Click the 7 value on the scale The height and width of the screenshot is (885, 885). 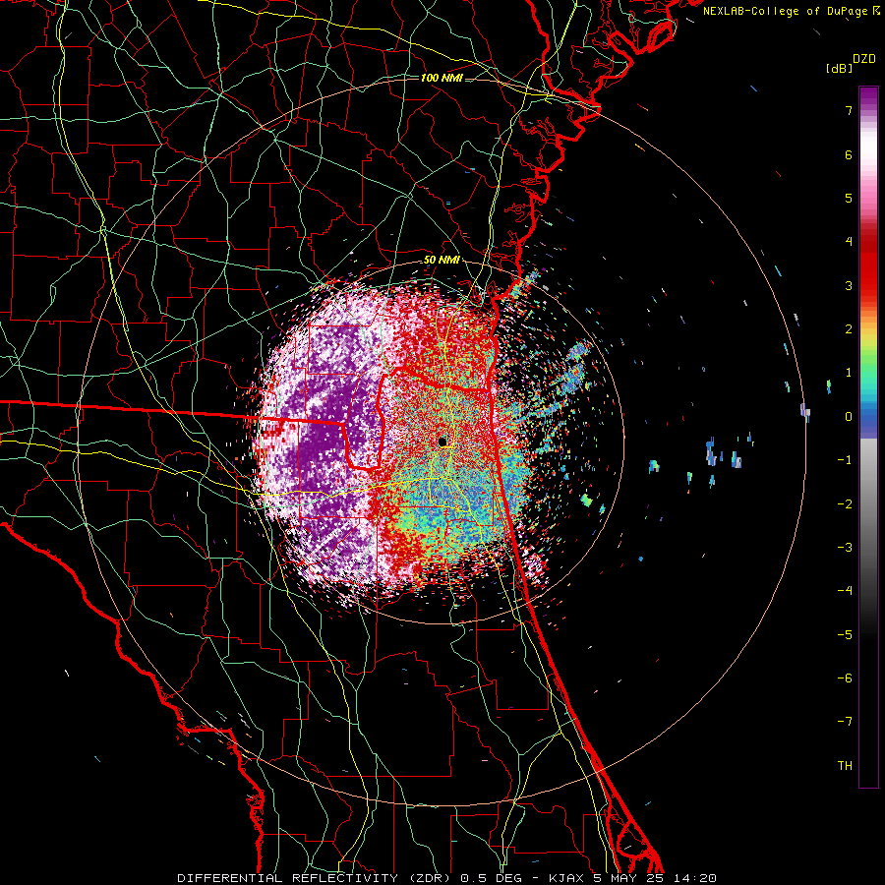click(849, 110)
